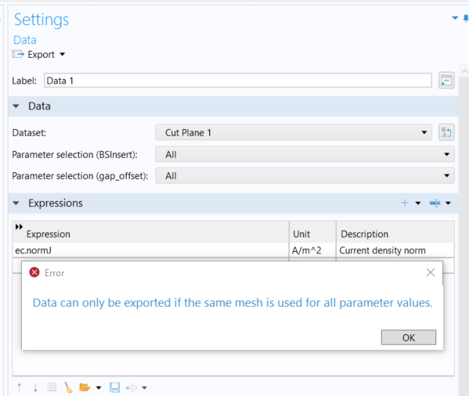Screen dimensions: 469x396
Task: Click the Export icon under Data heading
Action: coord(18,55)
